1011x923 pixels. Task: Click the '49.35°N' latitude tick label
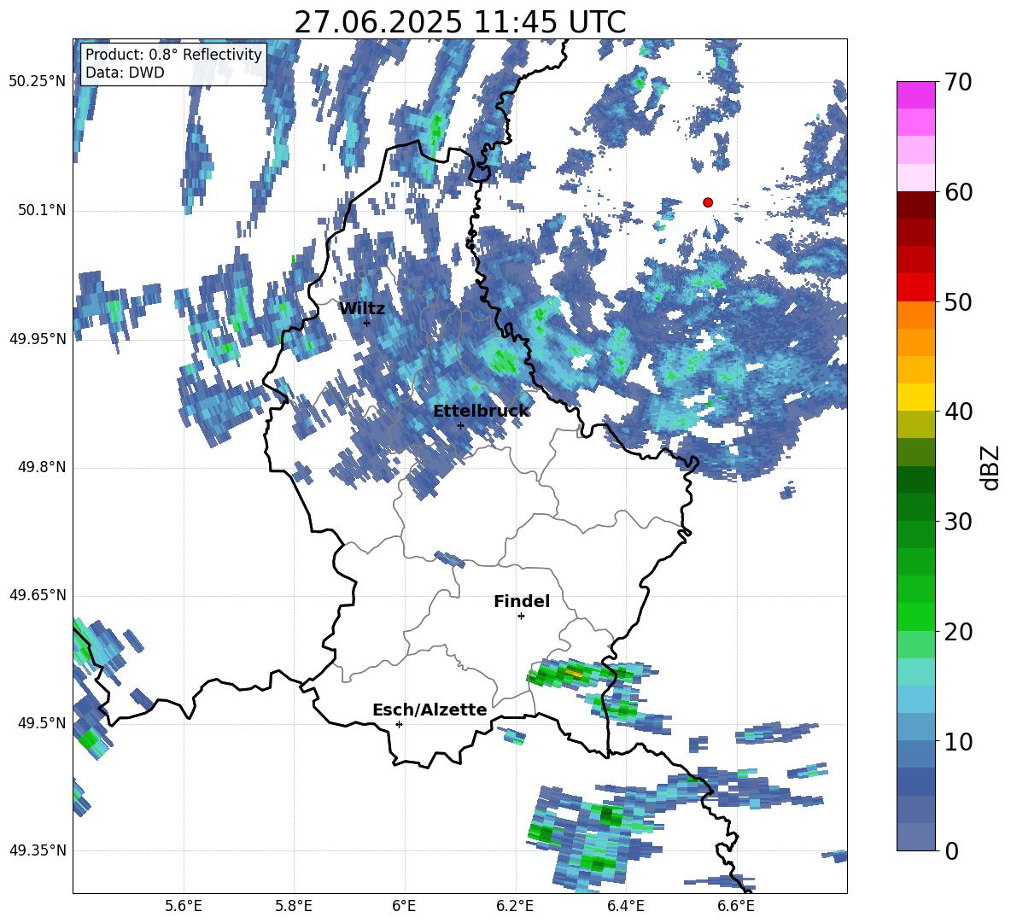point(38,850)
